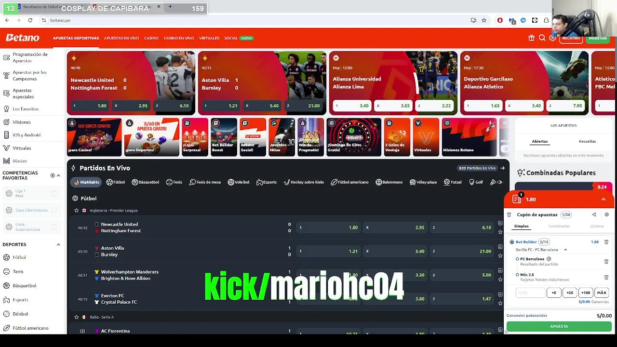Place the bet with Apuesta button
Image resolution: width=617 pixels, height=347 pixels.
pyautogui.click(x=559, y=326)
